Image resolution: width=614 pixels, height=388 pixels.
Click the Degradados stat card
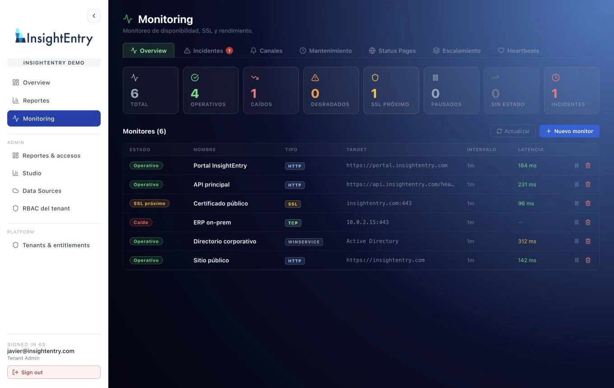click(x=331, y=90)
